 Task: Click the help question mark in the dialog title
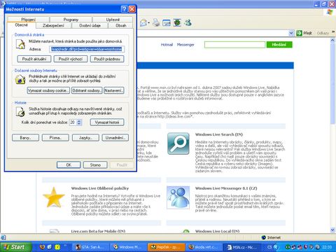pos(125,9)
